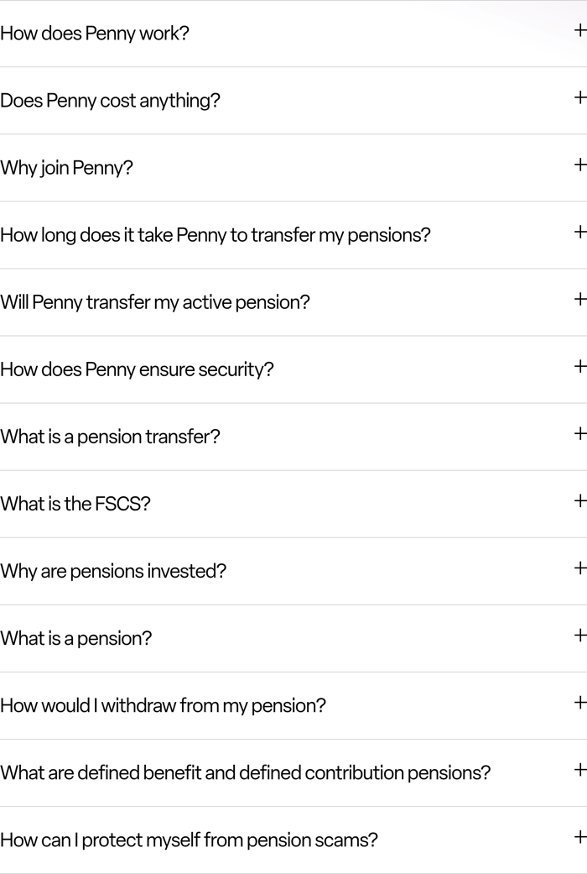Click plus icon next to 'Does Penny cost anything?'
The width and height of the screenshot is (587, 874).
coord(579,97)
